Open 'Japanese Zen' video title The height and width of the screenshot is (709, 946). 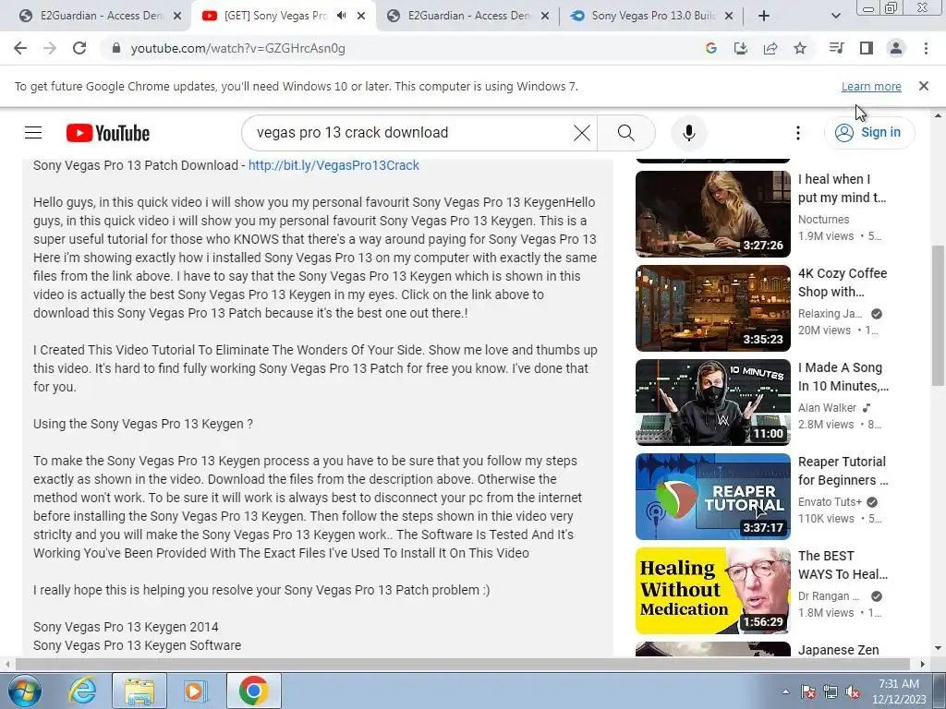(839, 650)
